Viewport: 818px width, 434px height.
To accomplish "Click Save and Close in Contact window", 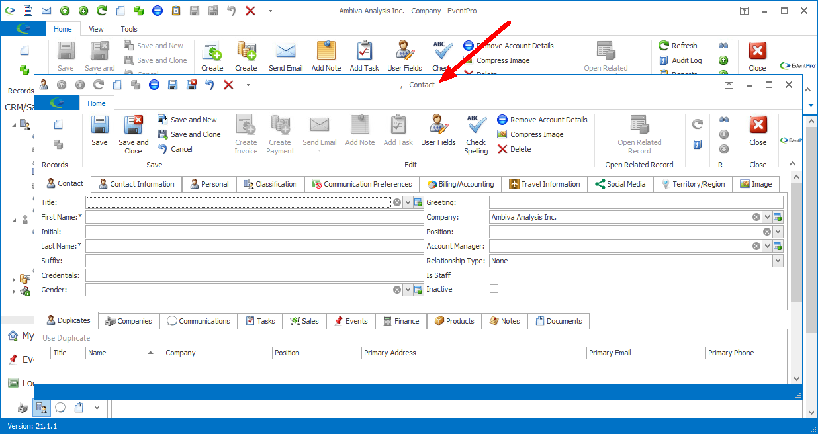I will pos(133,134).
